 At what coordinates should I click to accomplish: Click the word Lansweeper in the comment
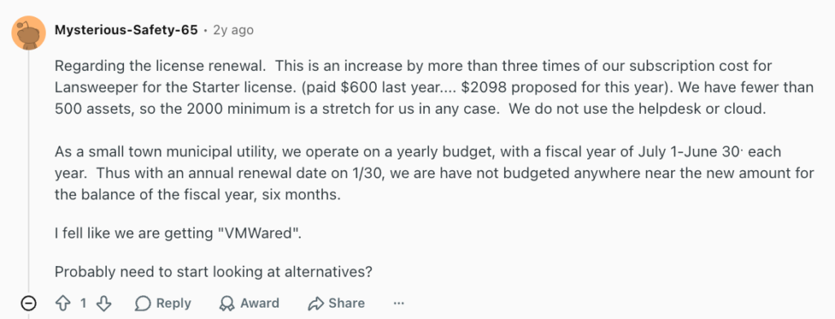pyautogui.click(x=93, y=88)
